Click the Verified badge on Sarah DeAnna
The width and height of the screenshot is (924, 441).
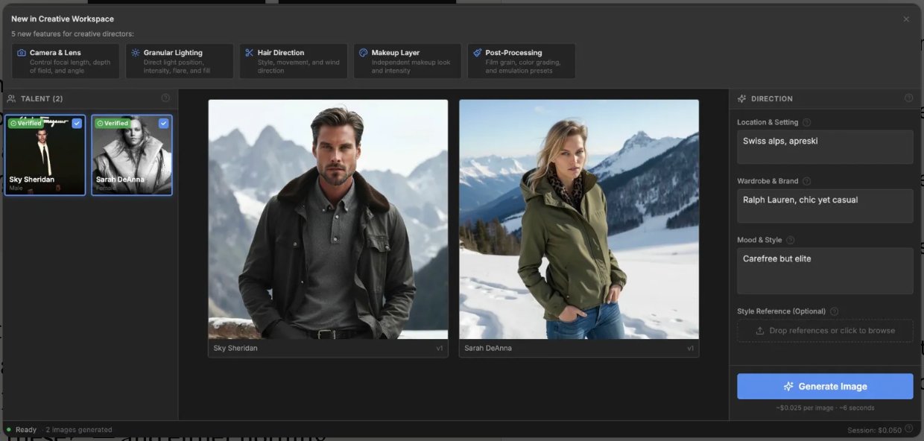[x=113, y=124]
